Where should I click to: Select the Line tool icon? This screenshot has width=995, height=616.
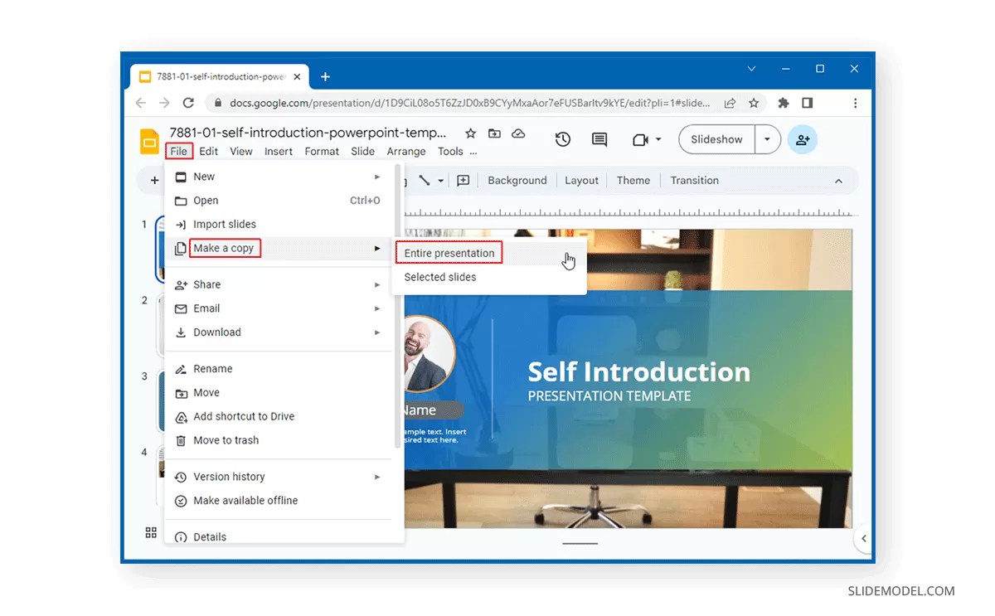(425, 180)
